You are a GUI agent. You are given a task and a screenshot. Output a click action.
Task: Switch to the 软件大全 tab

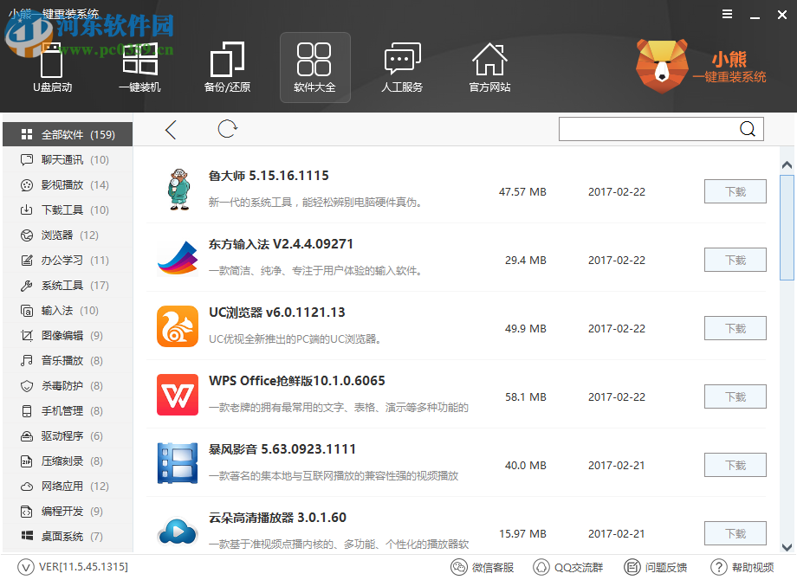click(314, 68)
